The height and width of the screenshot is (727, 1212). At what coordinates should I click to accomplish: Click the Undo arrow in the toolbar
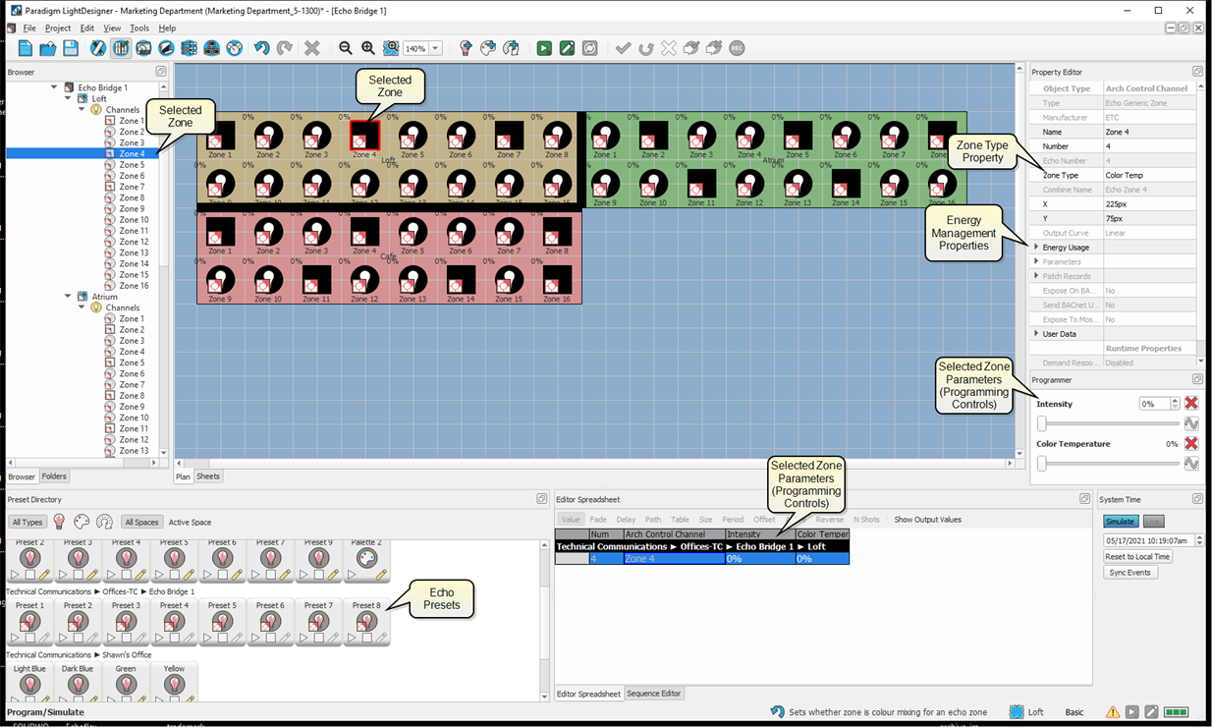tap(262, 48)
